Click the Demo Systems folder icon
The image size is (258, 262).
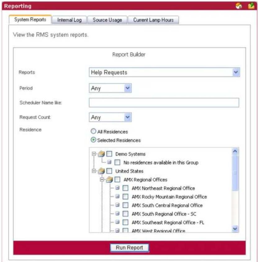point(102,154)
